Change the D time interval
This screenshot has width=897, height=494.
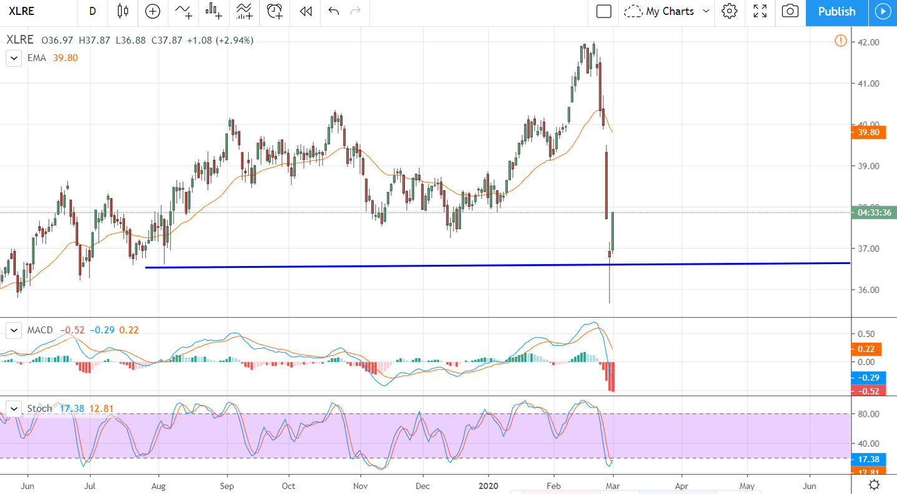click(92, 11)
